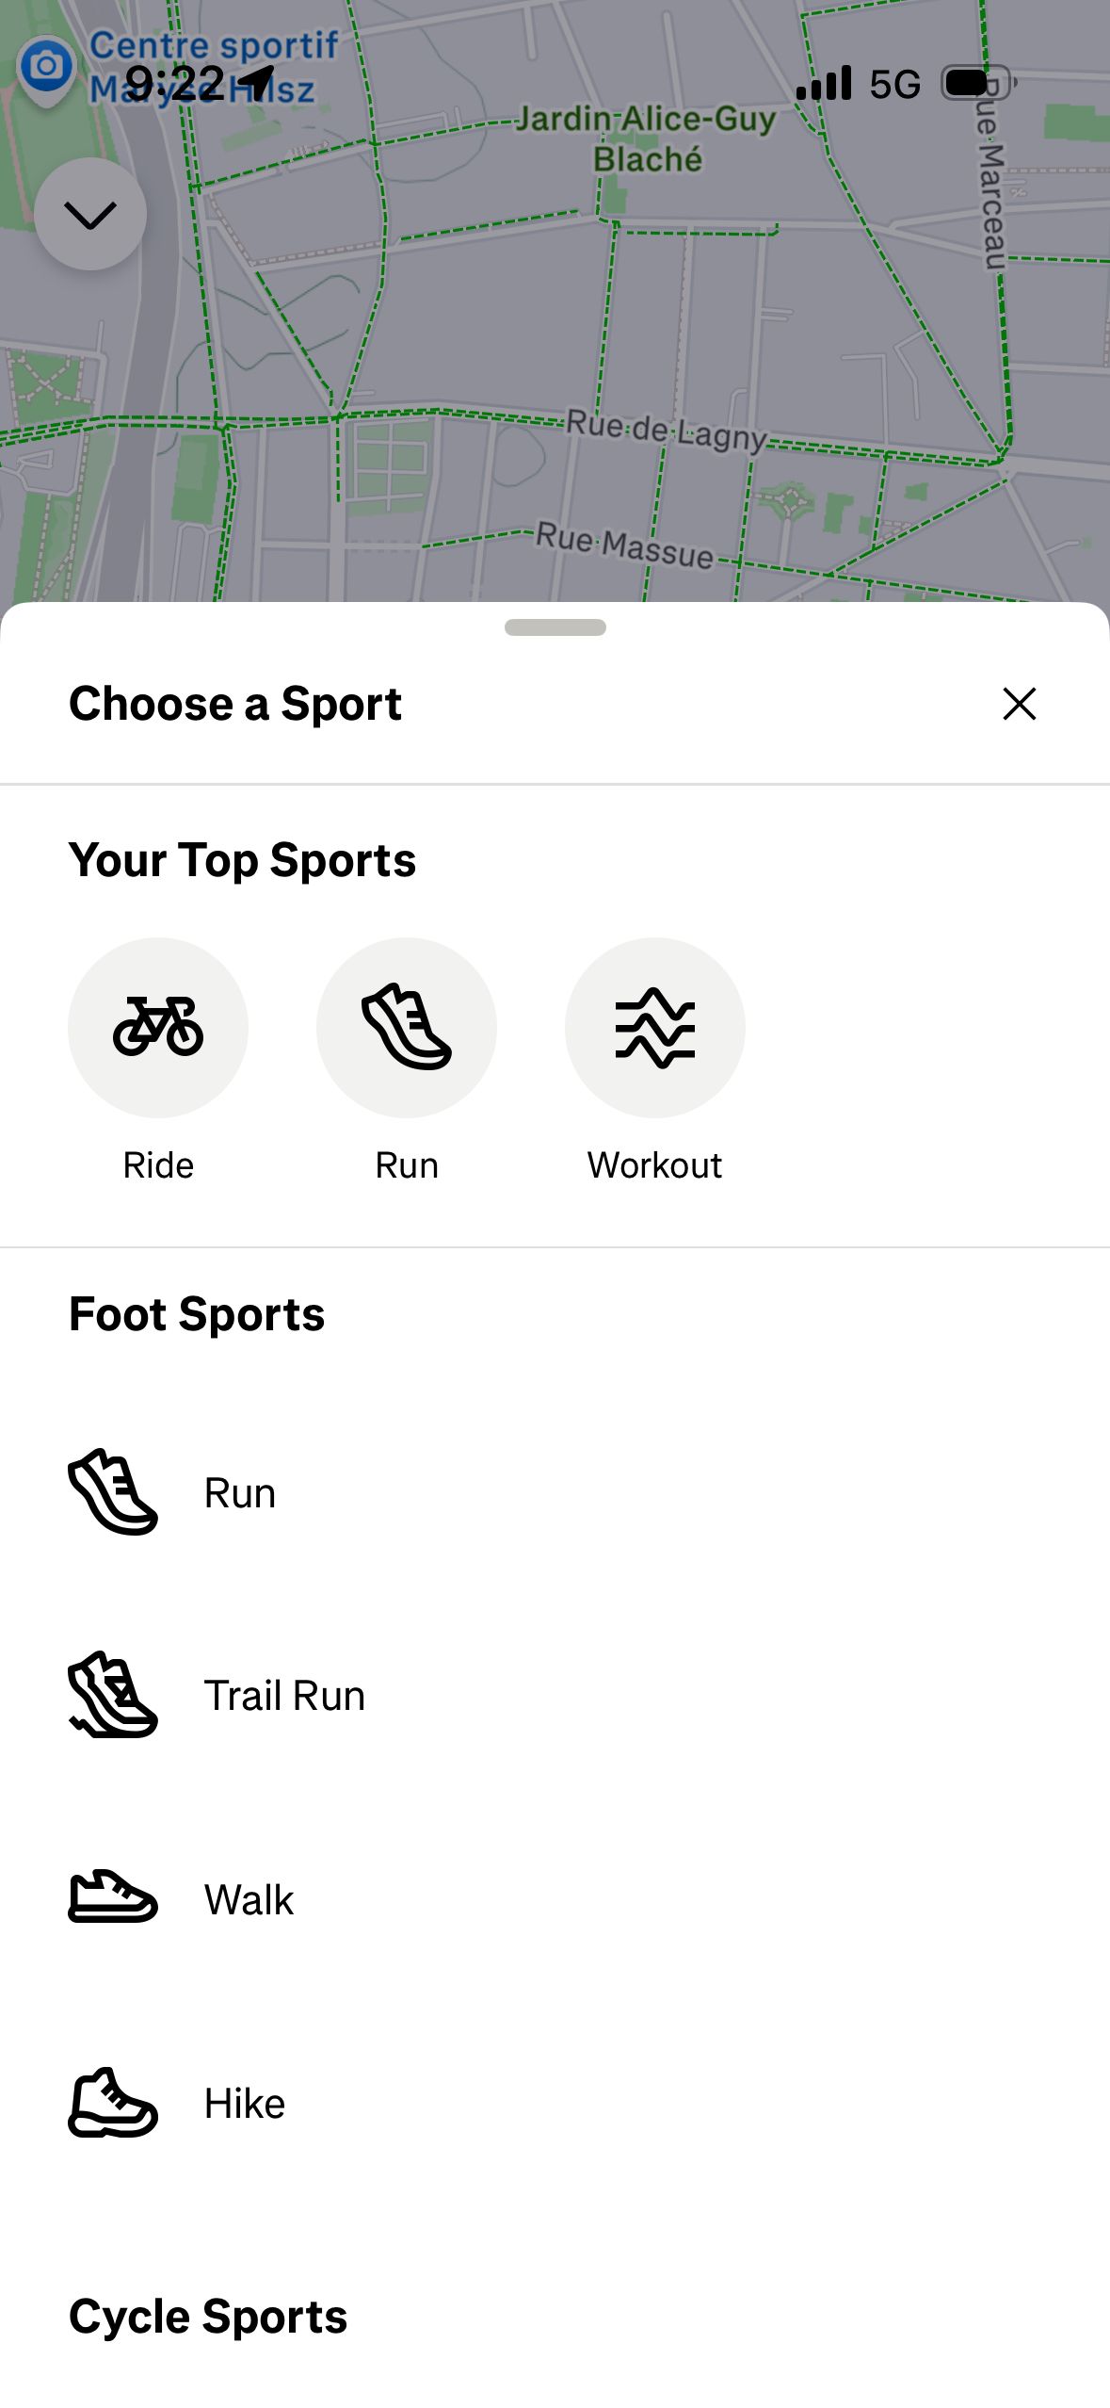Tap the Trail Run shoe icon
Image resolution: width=1110 pixels, height=2408 pixels.
(113, 1695)
